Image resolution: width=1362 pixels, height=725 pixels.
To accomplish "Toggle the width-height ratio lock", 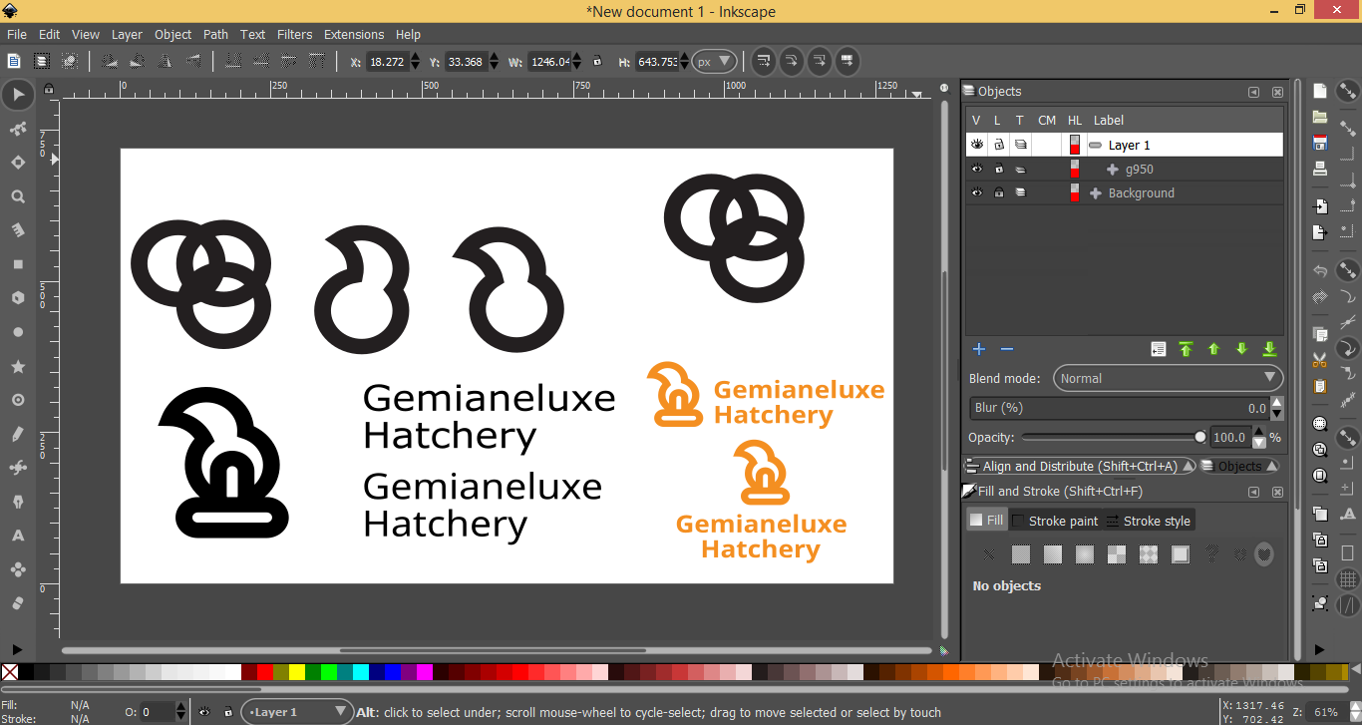I will tap(597, 61).
